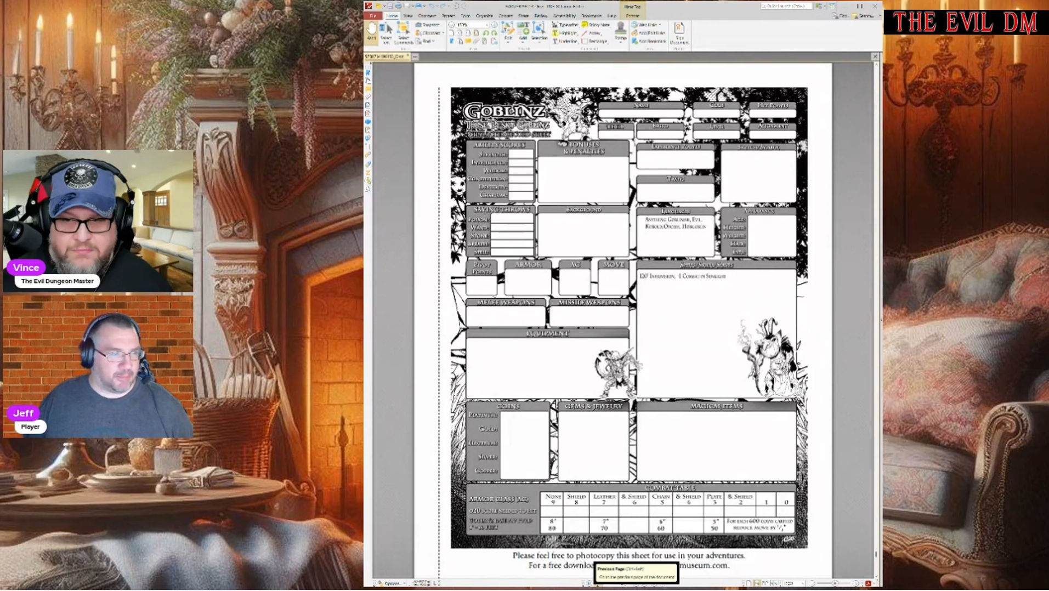Switch to the Comment ribbon tab
Screen dimensions: 1049x591
click(x=427, y=16)
